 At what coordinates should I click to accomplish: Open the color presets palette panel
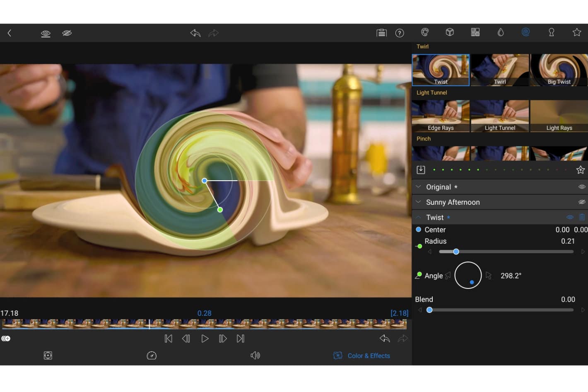click(x=424, y=32)
